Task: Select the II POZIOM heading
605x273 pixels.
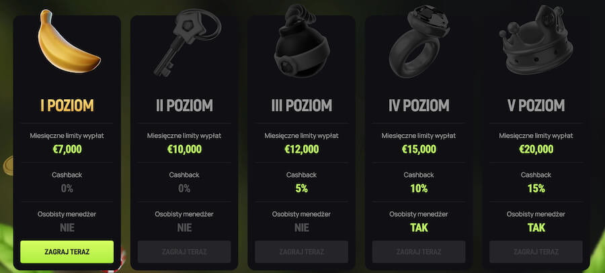Action: (184, 105)
